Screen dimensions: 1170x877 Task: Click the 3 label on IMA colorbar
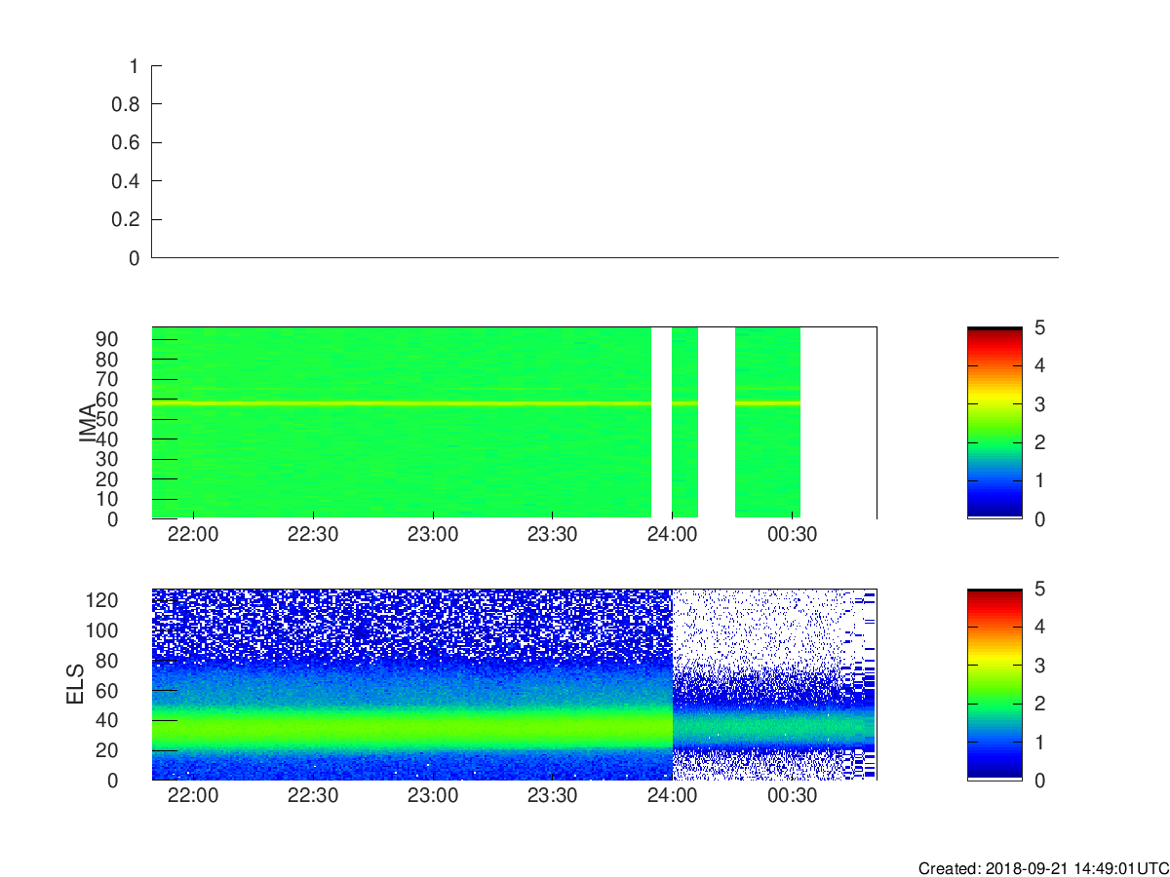point(1039,404)
